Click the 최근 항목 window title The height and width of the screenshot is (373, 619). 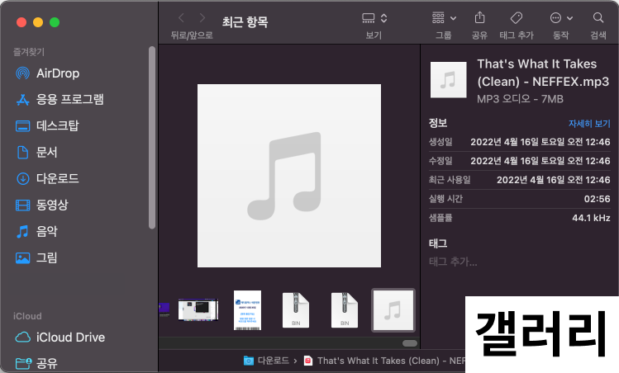[x=245, y=21]
